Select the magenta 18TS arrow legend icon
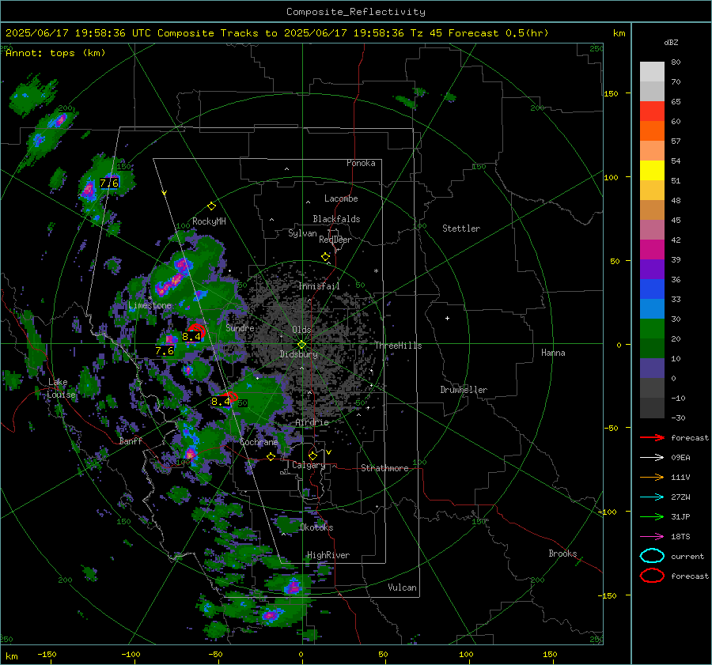This screenshot has width=712, height=665. 652,537
